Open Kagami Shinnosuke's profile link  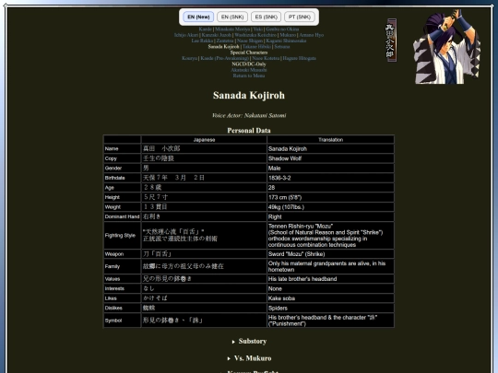point(286,41)
